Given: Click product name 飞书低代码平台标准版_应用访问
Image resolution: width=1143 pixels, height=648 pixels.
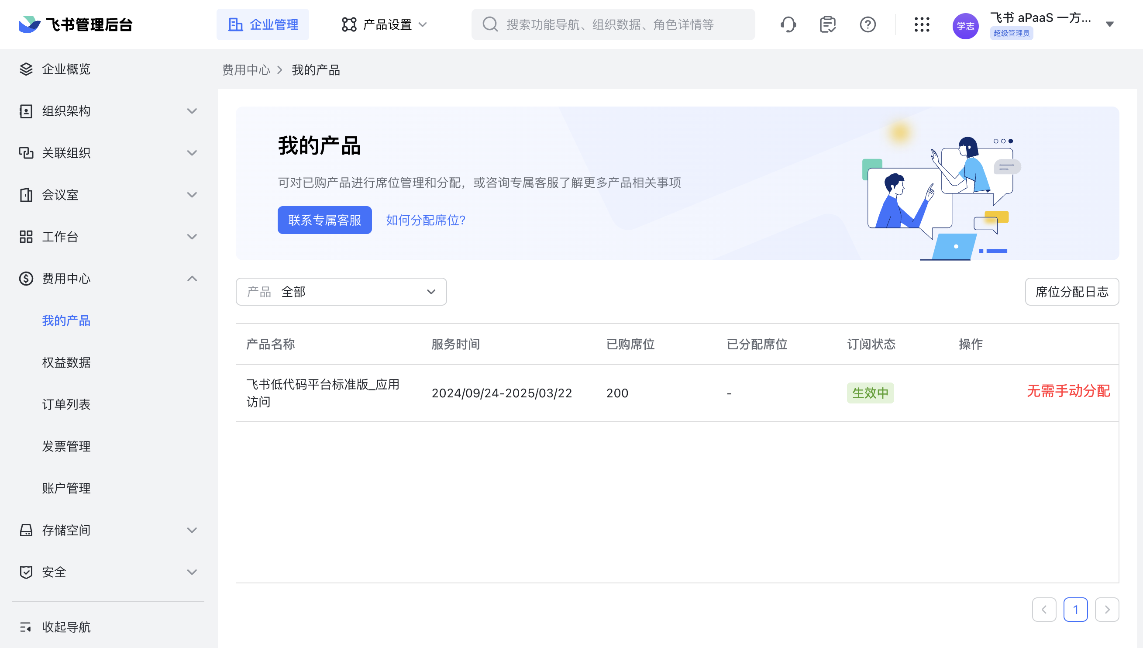Looking at the screenshot, I should click(x=323, y=393).
